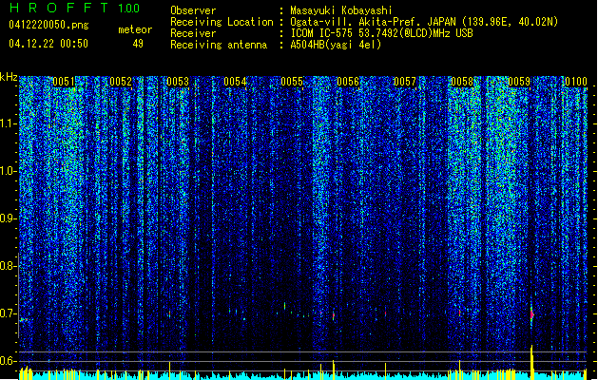Click time marker 0052
The image size is (598, 380).
coord(121,82)
